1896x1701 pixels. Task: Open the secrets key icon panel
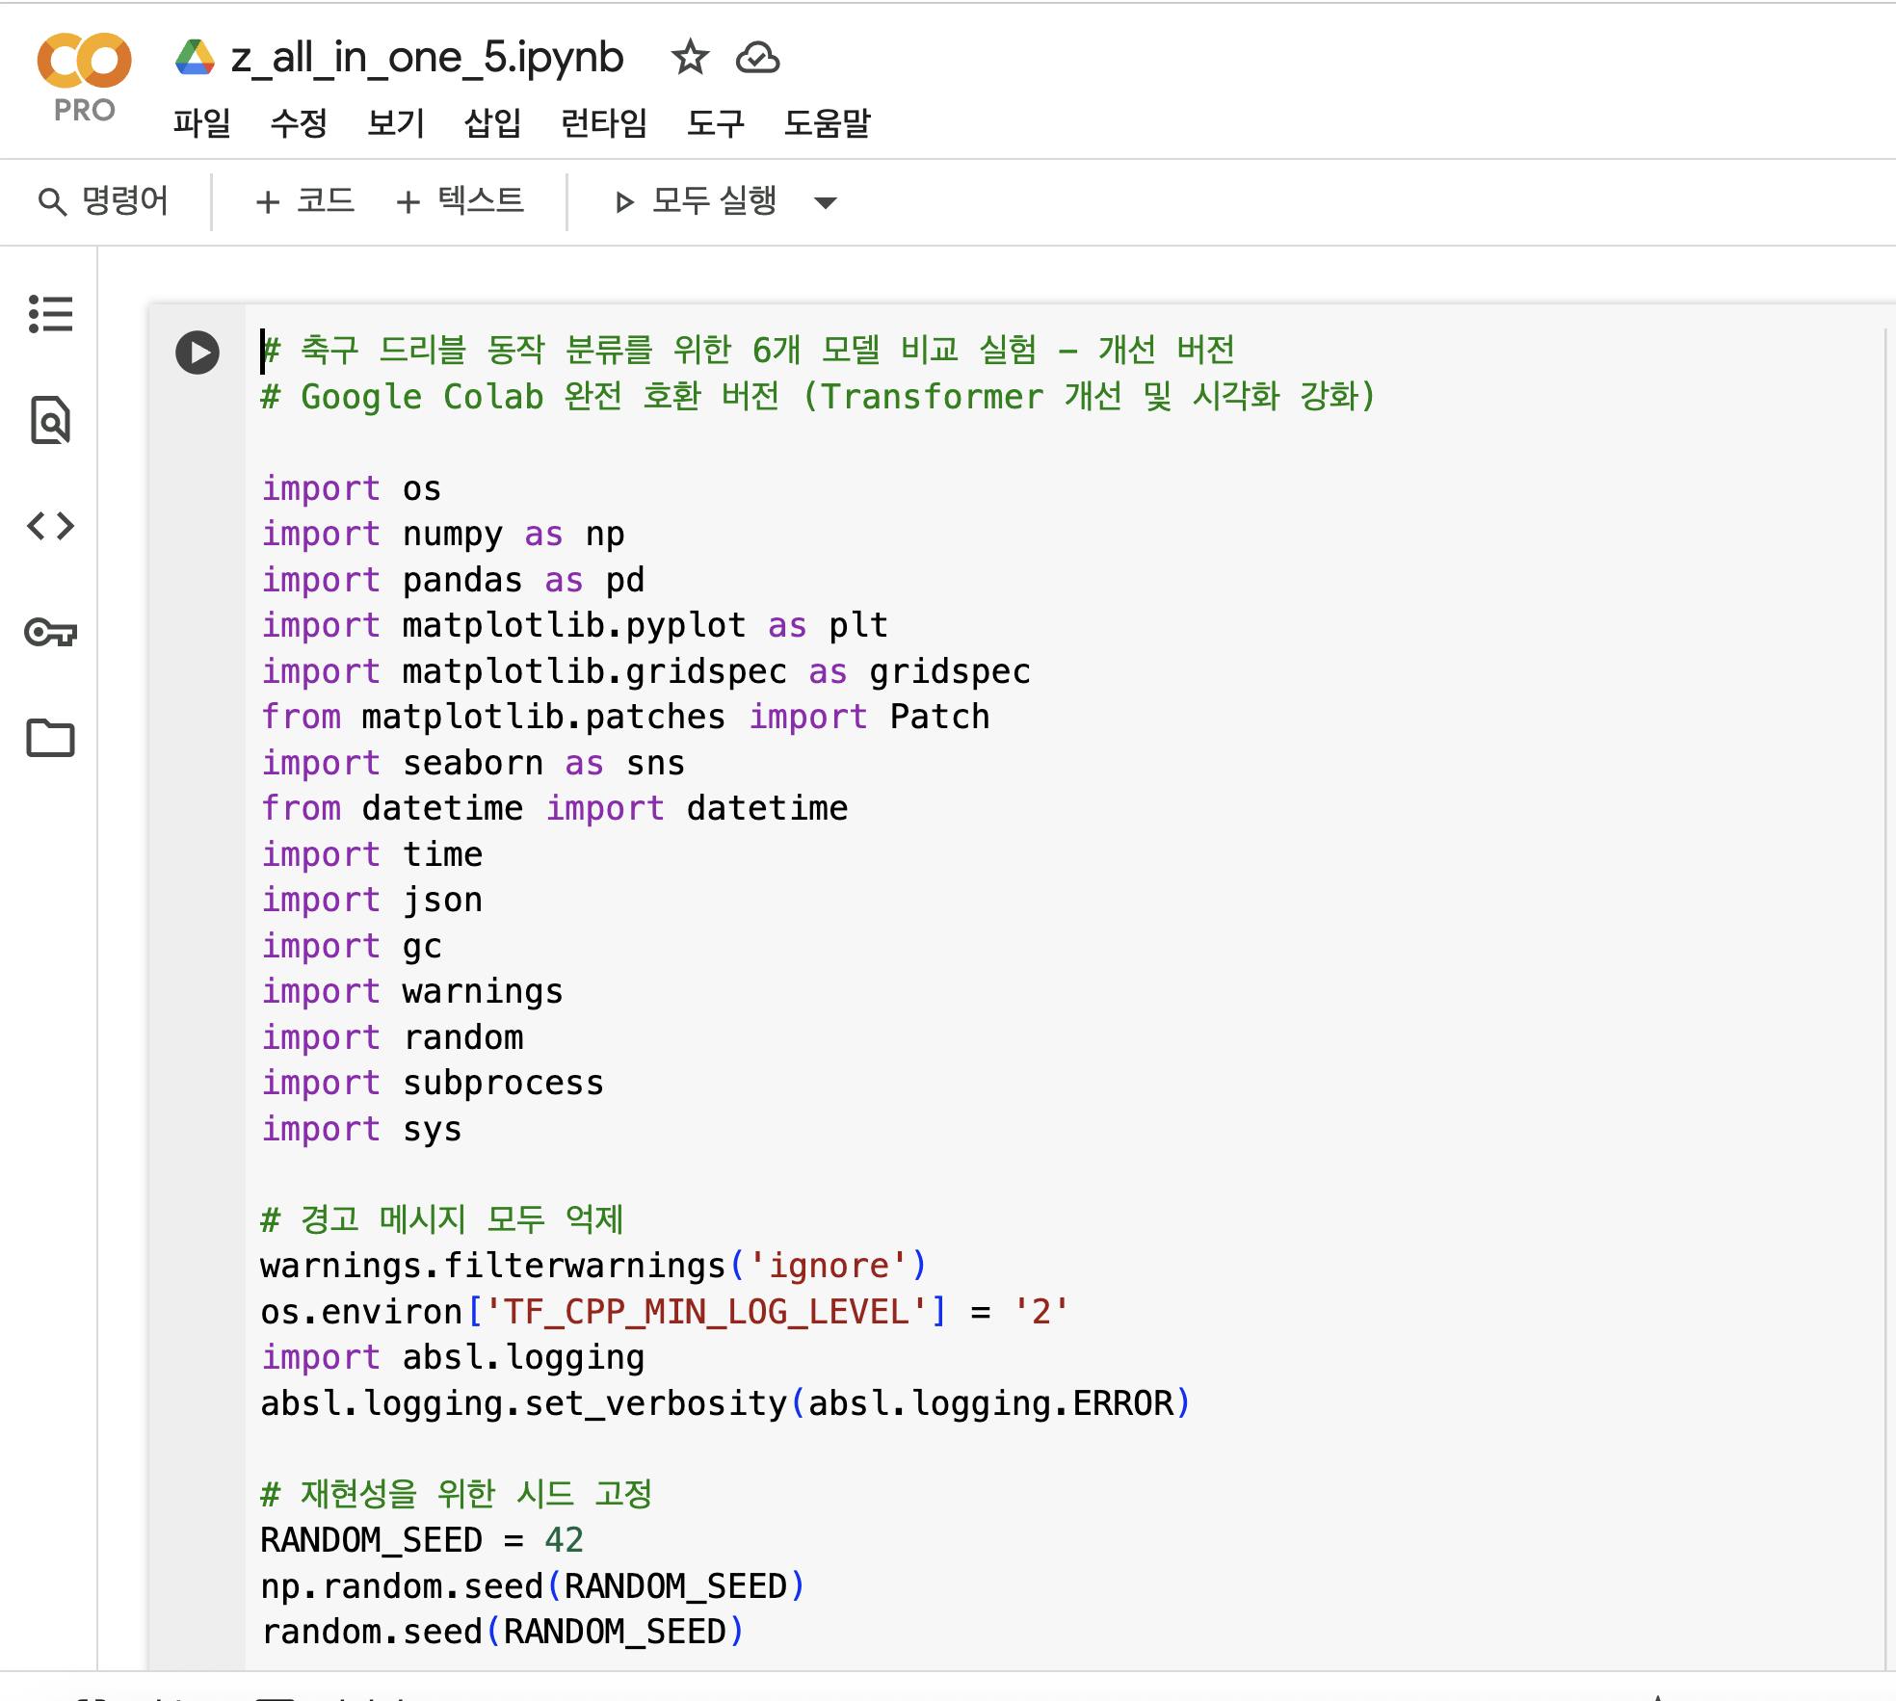[50, 632]
